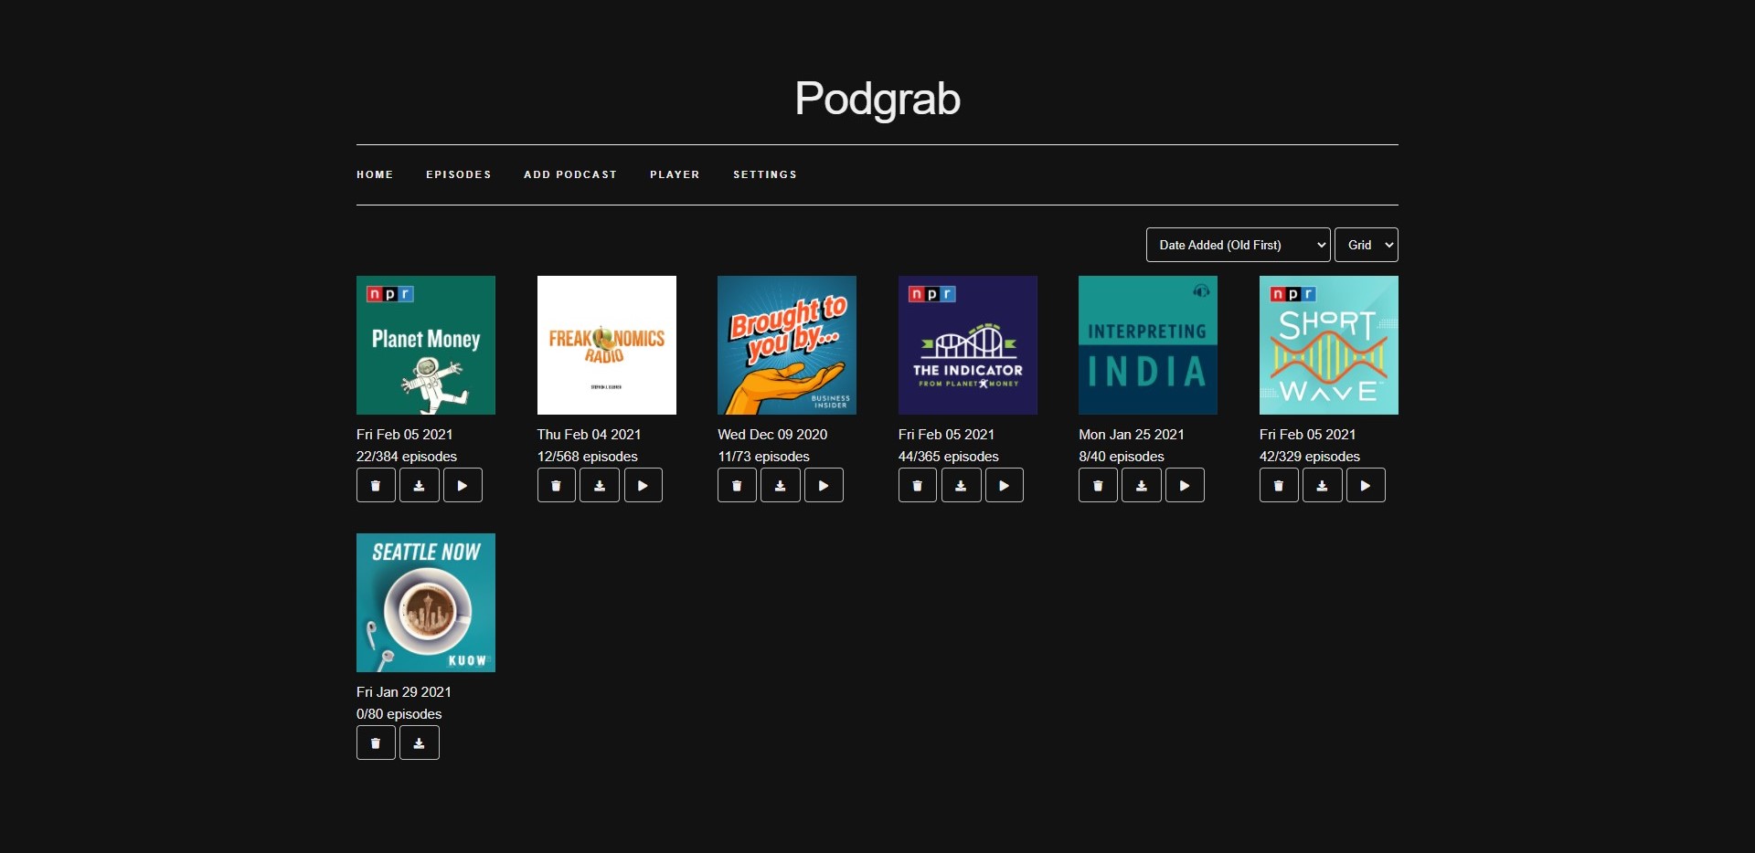The height and width of the screenshot is (853, 1755).
Task: Click the Thu Feb 04 2021 date
Action: click(590, 435)
